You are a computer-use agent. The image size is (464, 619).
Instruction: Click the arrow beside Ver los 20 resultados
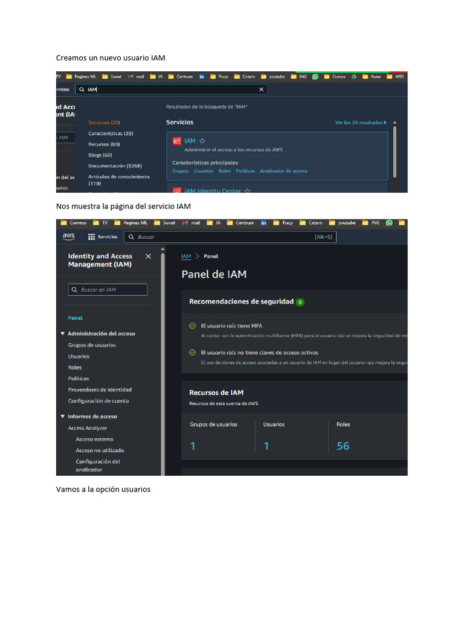click(385, 123)
